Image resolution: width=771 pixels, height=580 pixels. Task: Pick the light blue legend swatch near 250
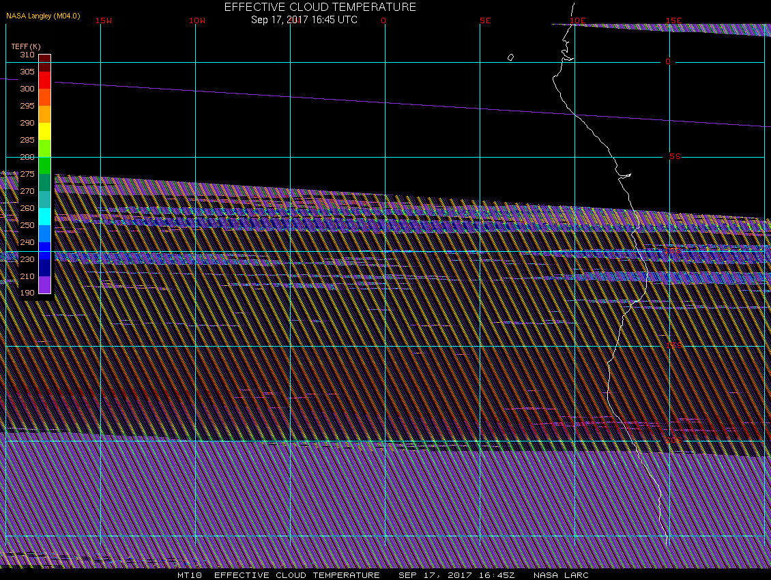pyautogui.click(x=45, y=233)
